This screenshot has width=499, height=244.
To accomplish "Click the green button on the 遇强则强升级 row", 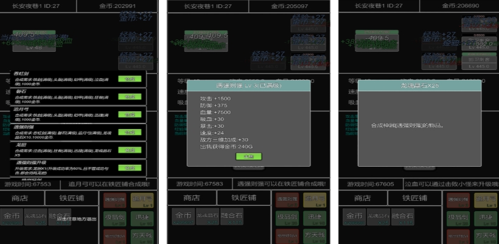I will 130,168.
